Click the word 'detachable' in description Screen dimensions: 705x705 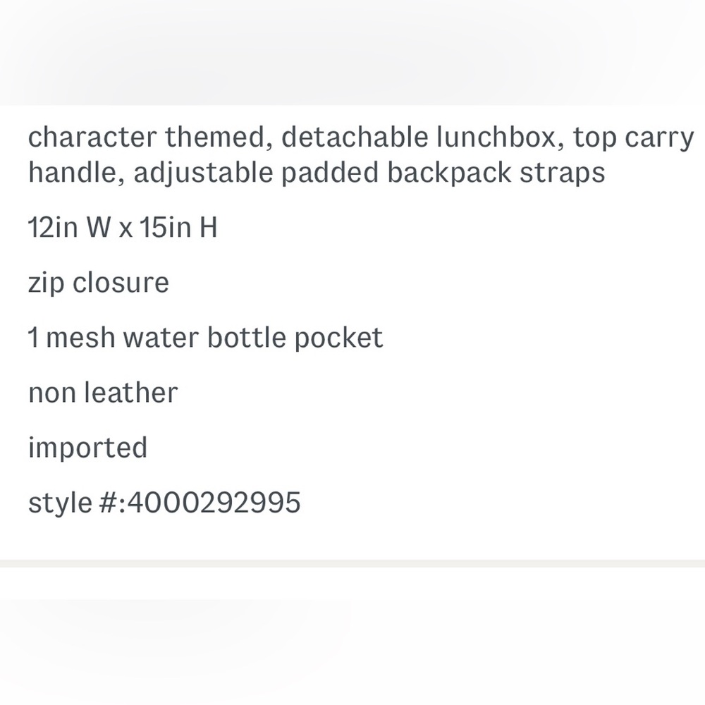tap(355, 137)
